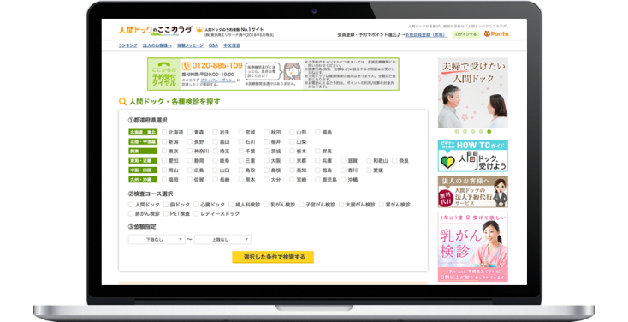Click the Ponta logo icon

click(496, 33)
